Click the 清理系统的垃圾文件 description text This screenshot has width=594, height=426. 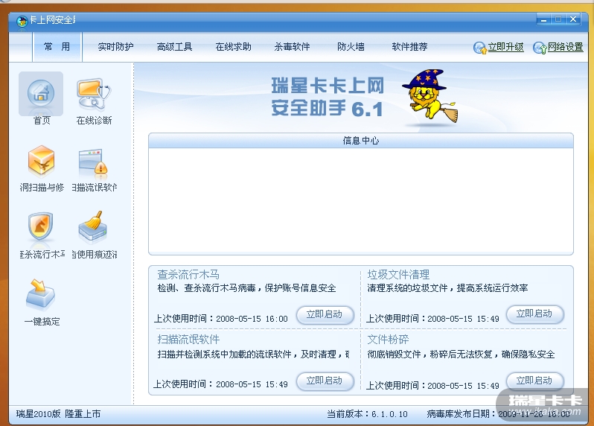click(x=447, y=288)
